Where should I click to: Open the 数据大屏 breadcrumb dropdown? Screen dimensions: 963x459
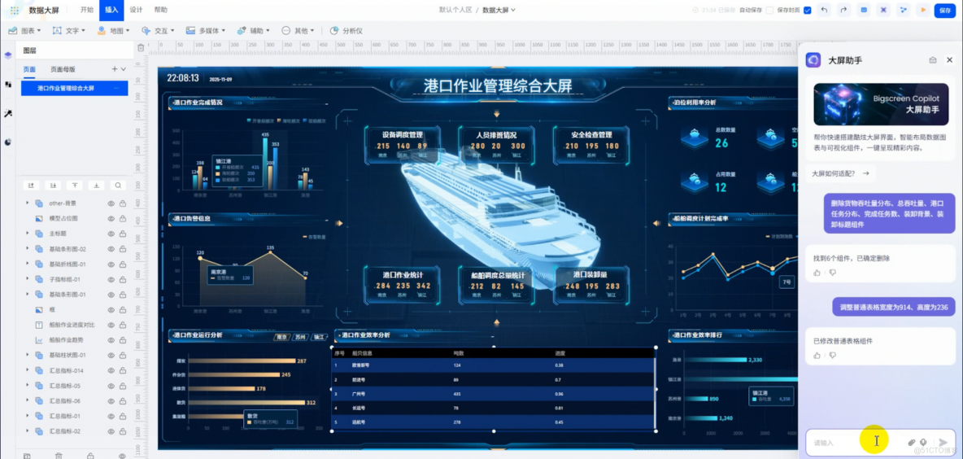[x=499, y=10]
